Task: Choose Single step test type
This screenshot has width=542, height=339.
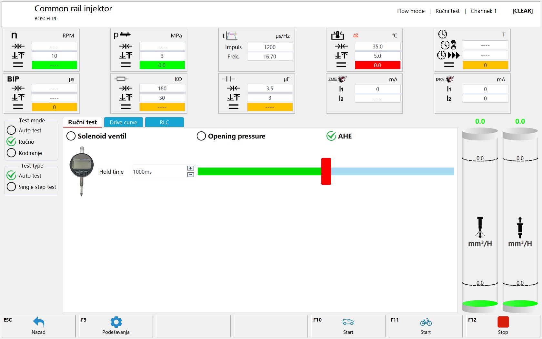Action: (11, 187)
